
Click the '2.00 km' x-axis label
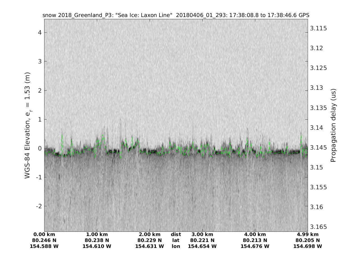pyautogui.click(x=150, y=234)
